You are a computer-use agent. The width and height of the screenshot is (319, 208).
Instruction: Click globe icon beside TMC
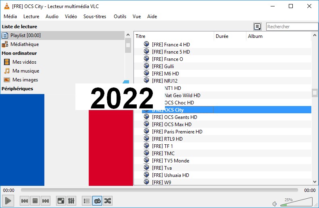(x=146, y=153)
